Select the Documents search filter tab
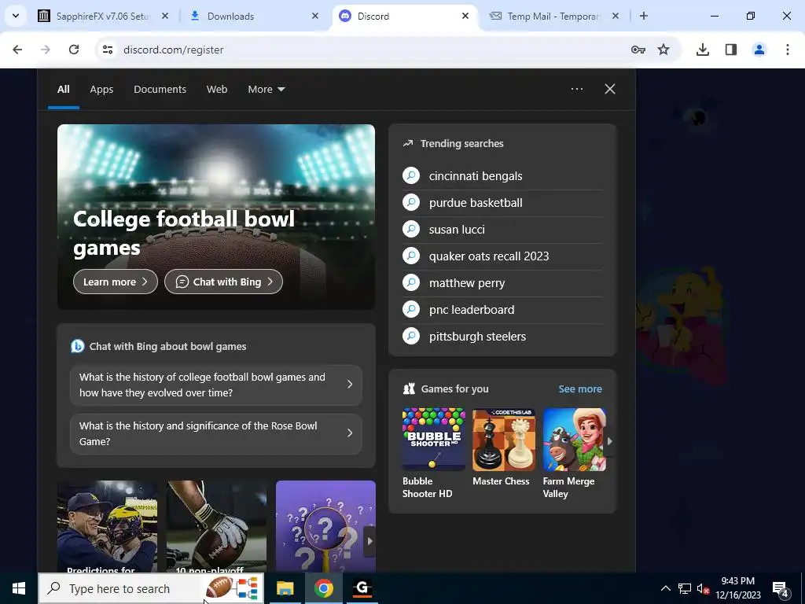Image resolution: width=805 pixels, height=604 pixels. tap(160, 90)
